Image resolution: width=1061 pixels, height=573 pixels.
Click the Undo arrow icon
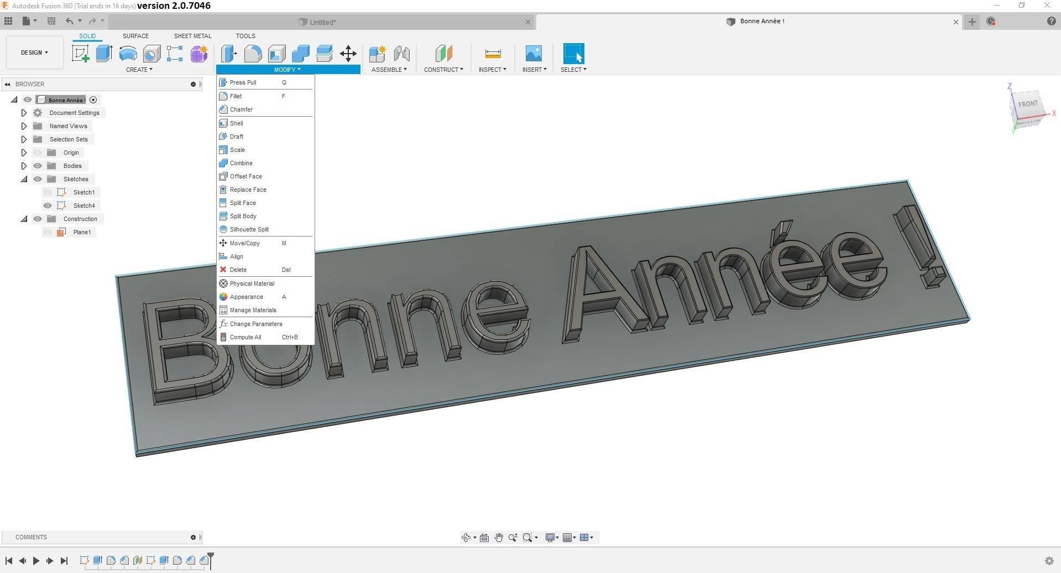pyautogui.click(x=69, y=21)
